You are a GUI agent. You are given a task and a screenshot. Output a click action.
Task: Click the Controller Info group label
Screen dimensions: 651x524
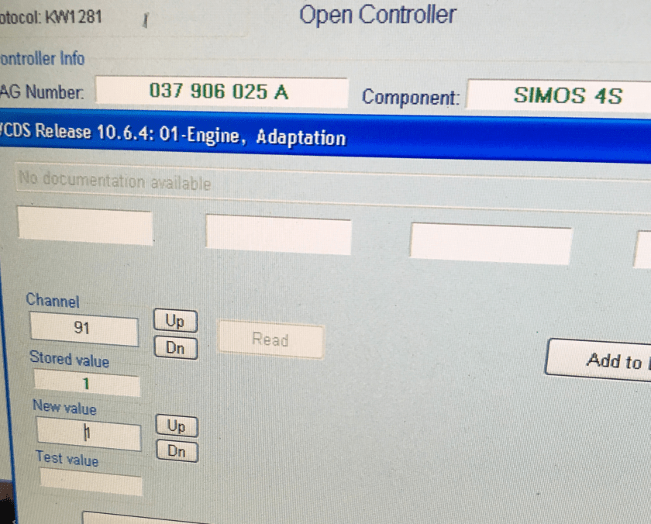tap(43, 59)
